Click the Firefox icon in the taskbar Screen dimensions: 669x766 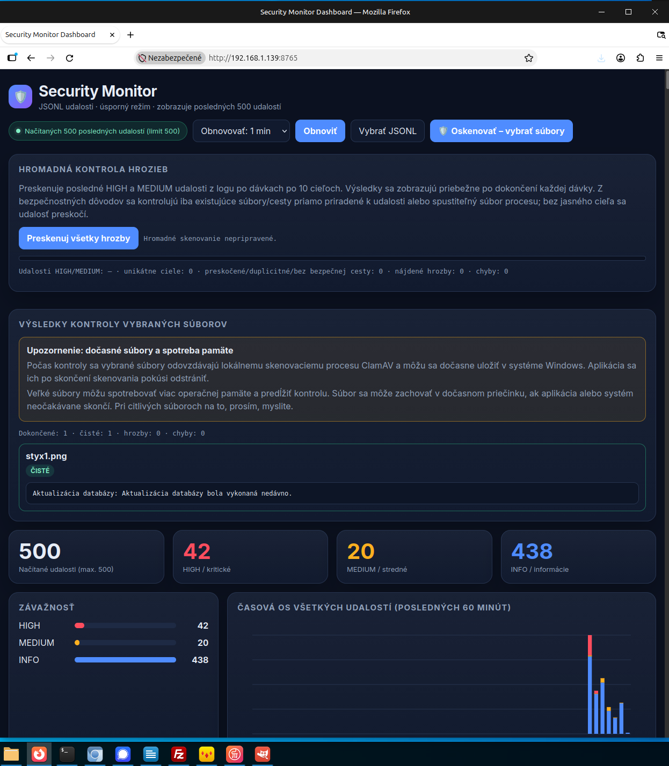[x=39, y=754]
